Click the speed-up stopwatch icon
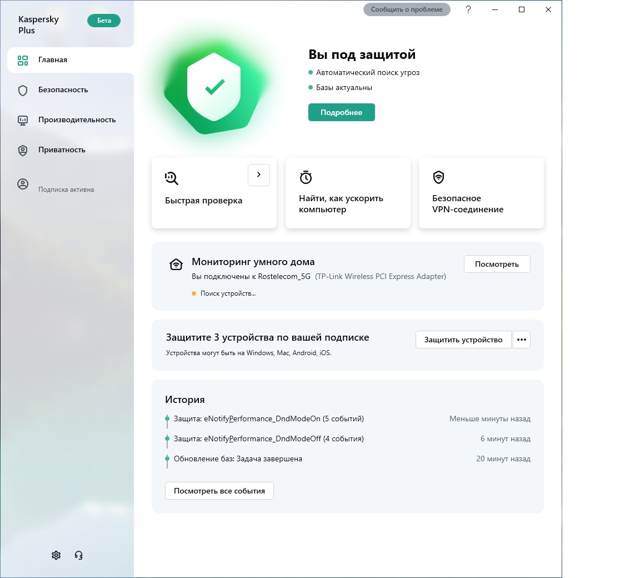Image resolution: width=640 pixels, height=578 pixels. pos(306,177)
